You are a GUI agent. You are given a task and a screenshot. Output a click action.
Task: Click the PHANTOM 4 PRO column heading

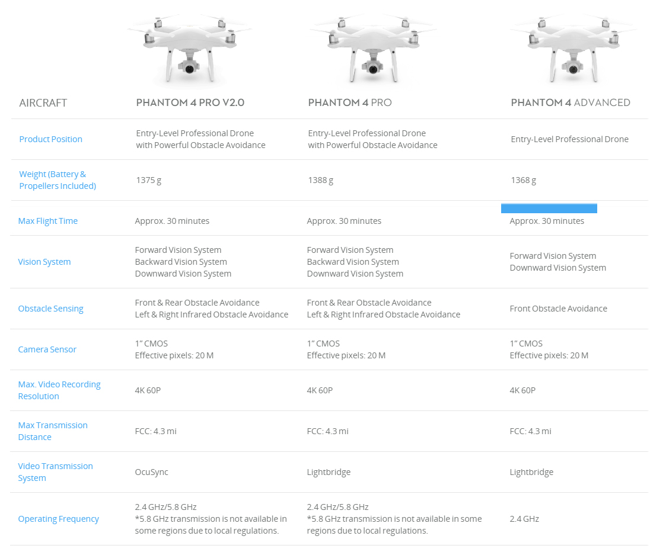pyautogui.click(x=350, y=102)
